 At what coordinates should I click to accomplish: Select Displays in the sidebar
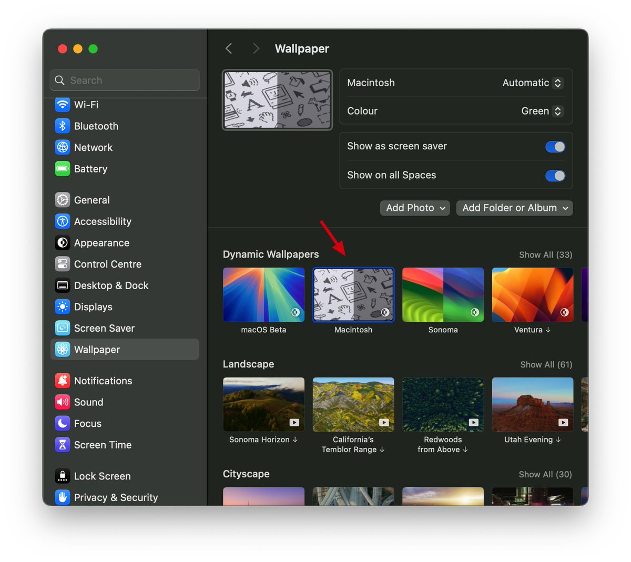coord(125,307)
